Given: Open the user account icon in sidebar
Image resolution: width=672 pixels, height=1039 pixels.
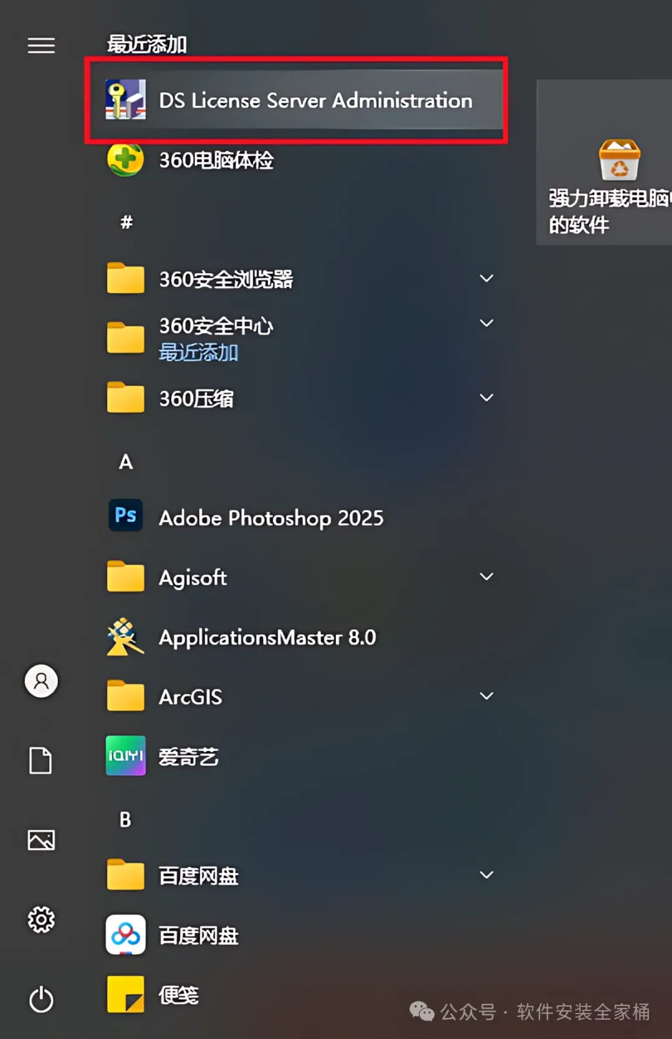Looking at the screenshot, I should click(41, 681).
